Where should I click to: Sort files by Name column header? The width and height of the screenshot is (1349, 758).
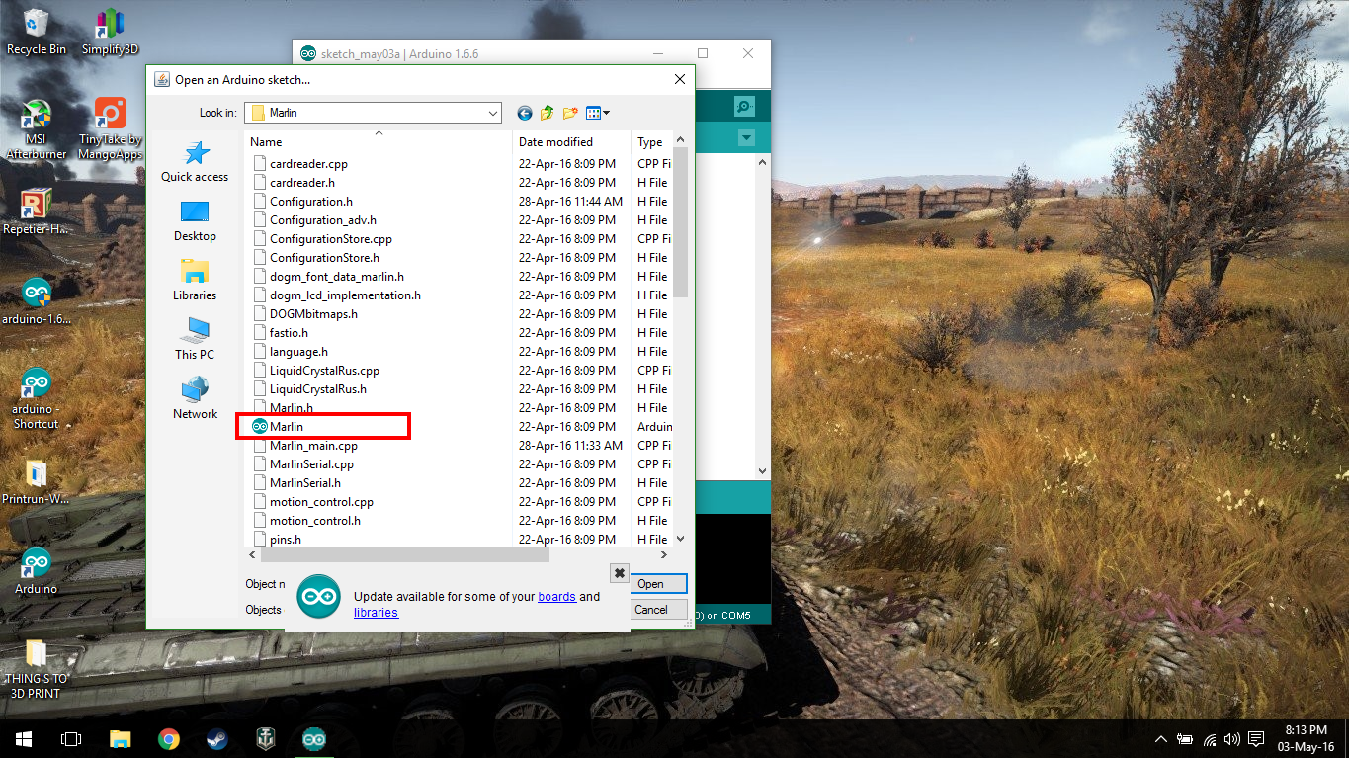378,142
